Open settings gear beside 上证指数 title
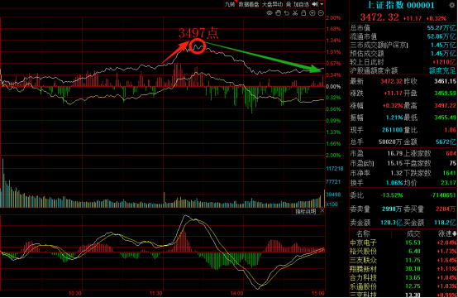The width and height of the screenshot is (458, 298). tap(452, 5)
